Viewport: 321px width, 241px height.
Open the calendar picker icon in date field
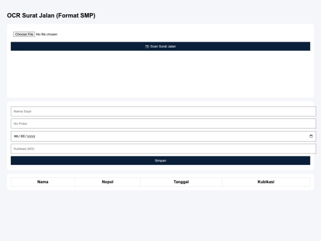[311, 136]
